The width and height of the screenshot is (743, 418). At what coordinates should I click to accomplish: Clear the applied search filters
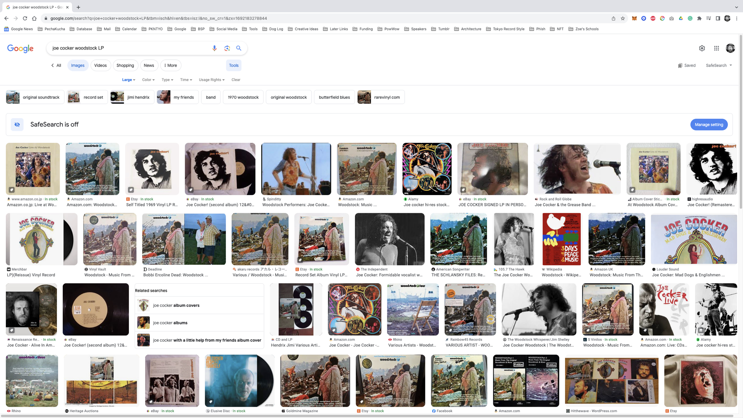236,80
